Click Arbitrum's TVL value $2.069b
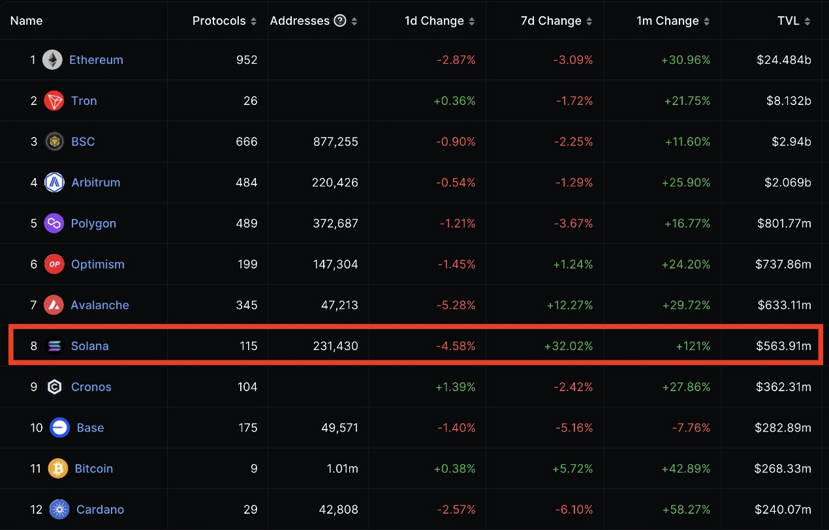 788,183
